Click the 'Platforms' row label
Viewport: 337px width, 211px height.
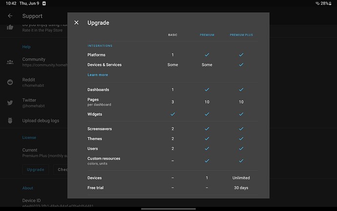96,55
